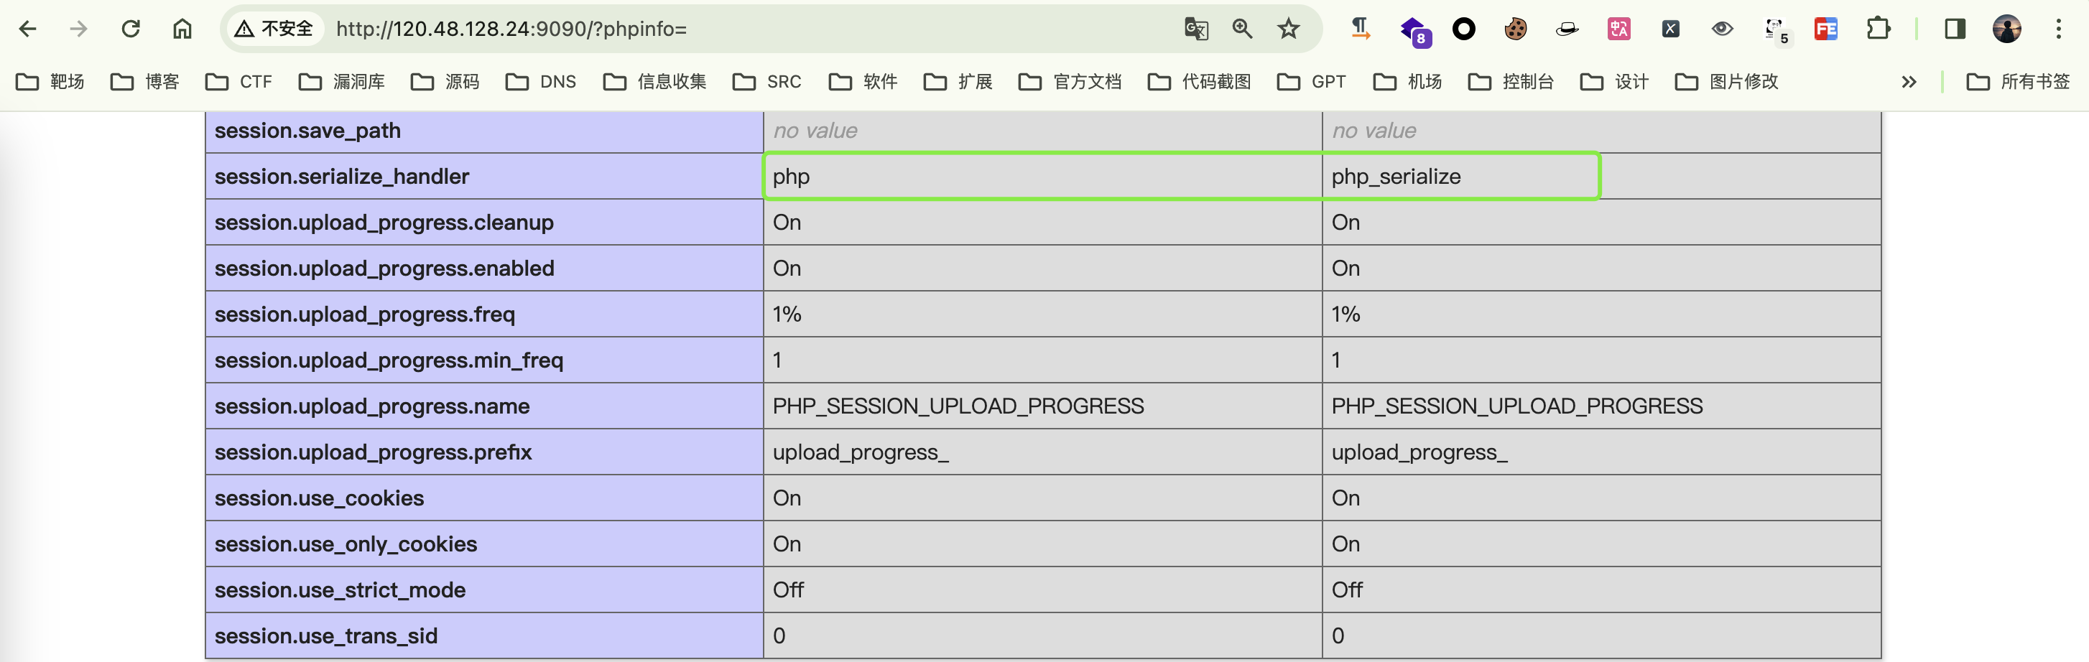Open the paragraph-mark extension icon
The width and height of the screenshot is (2089, 662).
point(1360,29)
